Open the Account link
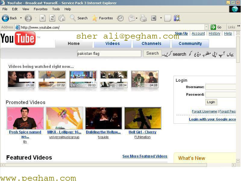The width and height of the screenshot is (241, 181). point(198,33)
